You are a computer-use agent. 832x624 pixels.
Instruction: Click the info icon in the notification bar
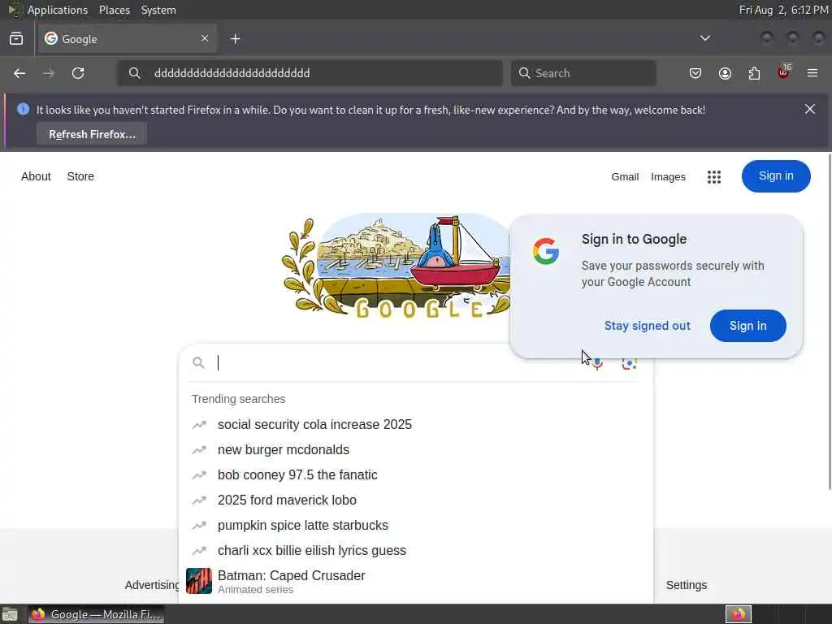23,110
